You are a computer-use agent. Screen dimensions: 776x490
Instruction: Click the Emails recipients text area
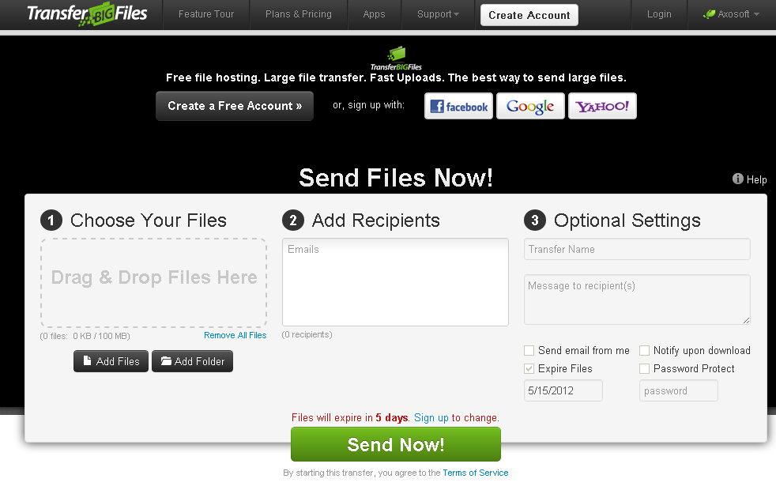(395, 282)
